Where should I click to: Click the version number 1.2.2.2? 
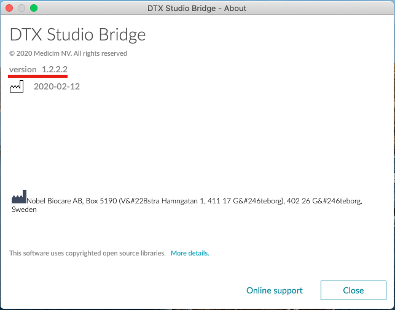coord(55,69)
